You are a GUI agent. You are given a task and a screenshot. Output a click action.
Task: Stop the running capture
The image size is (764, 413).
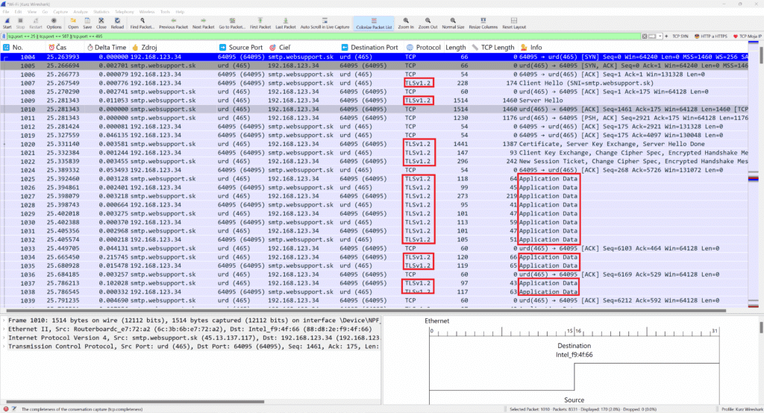[x=20, y=23]
